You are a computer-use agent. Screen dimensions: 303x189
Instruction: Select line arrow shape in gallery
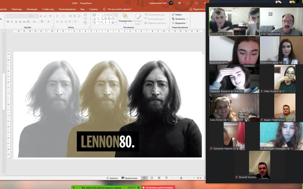[102, 15]
